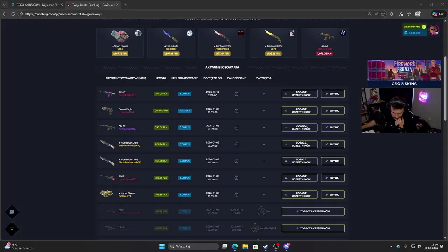Image resolution: width=448 pixels, height=252 pixels.
Task: View participants of ended AK-47 giveaway
Action: click(x=313, y=228)
